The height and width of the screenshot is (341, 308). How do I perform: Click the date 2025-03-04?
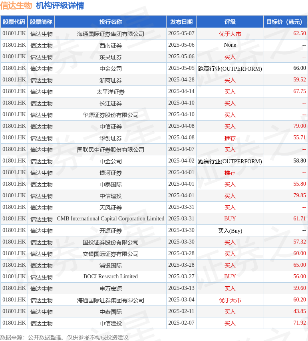(x=181, y=300)
